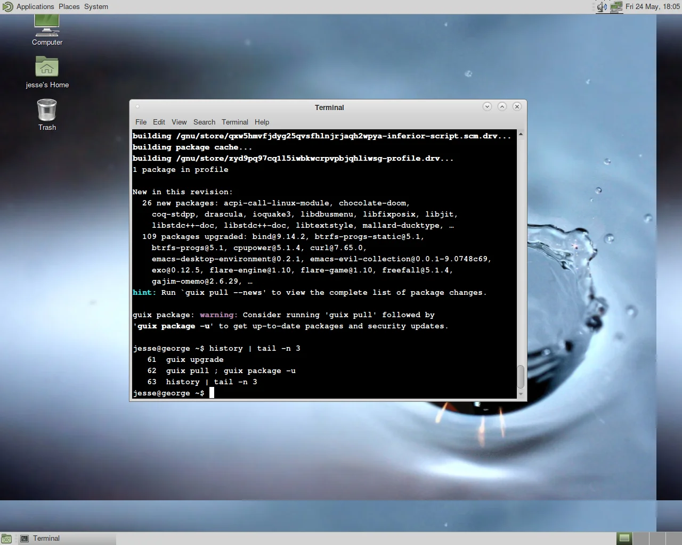Click the terminal scrollbar thumb
682x545 pixels.
[521, 377]
